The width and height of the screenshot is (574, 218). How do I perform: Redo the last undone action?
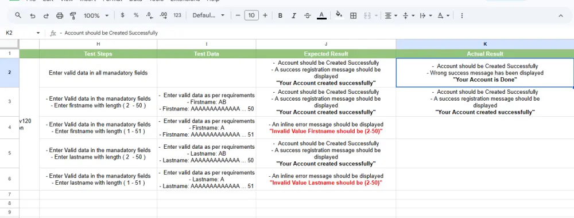point(46,15)
